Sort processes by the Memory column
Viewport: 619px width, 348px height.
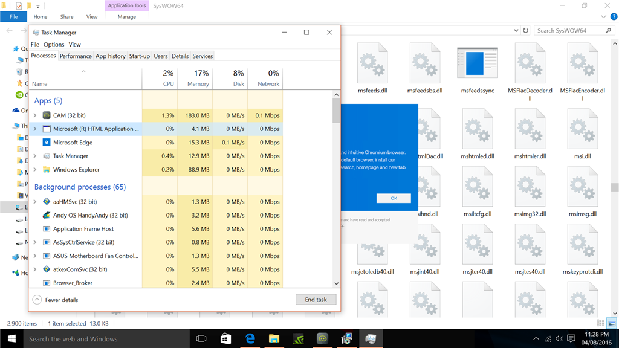(195, 78)
